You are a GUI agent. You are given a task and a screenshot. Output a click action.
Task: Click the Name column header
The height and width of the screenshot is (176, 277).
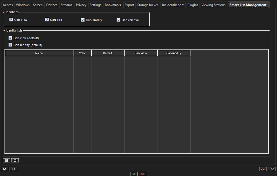(x=39, y=53)
